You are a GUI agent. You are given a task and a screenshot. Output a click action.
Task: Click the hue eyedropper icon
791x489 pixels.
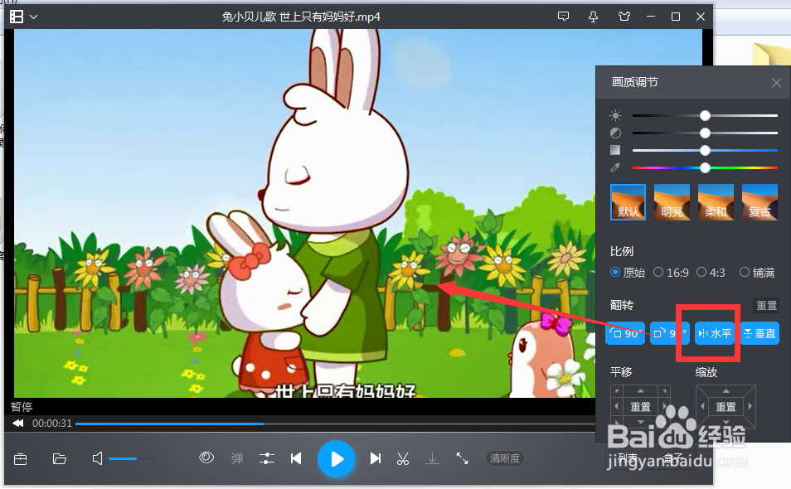tap(615, 168)
